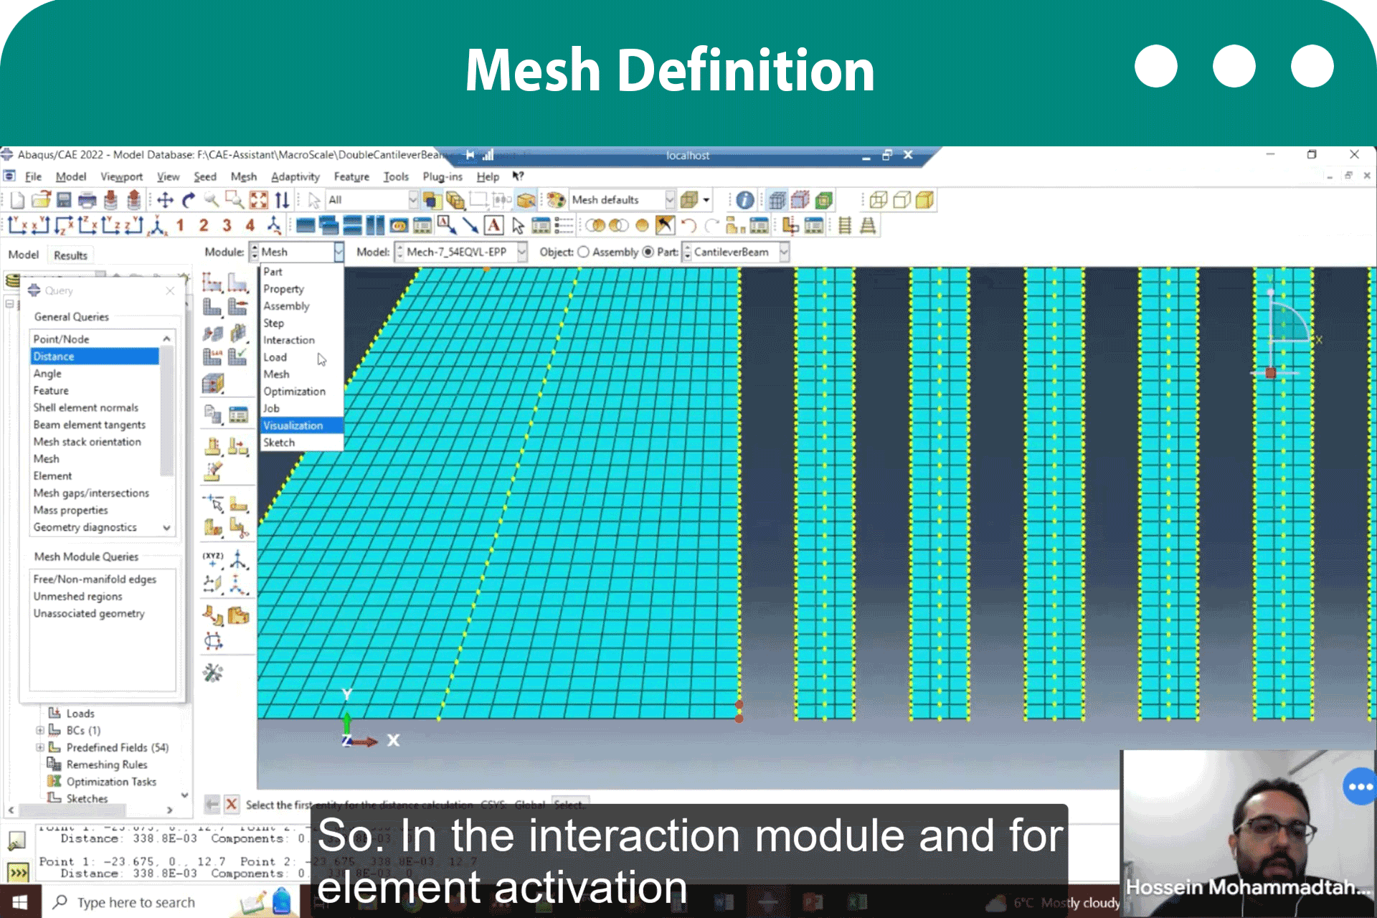Select Remeshing Rules in model tree
Image resolution: width=1377 pixels, height=918 pixels.
[106, 765]
